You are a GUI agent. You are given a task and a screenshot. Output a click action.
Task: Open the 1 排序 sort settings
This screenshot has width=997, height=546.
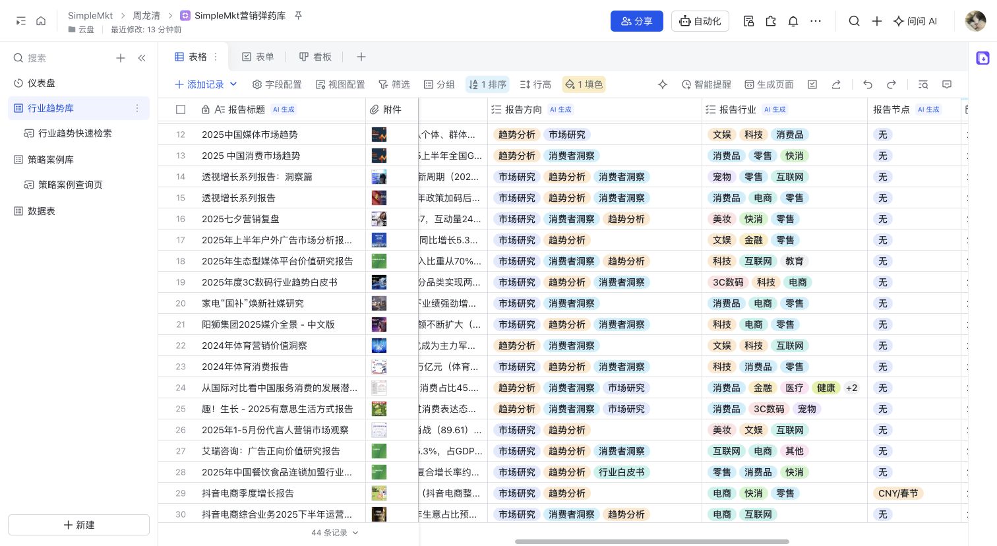tap(487, 84)
